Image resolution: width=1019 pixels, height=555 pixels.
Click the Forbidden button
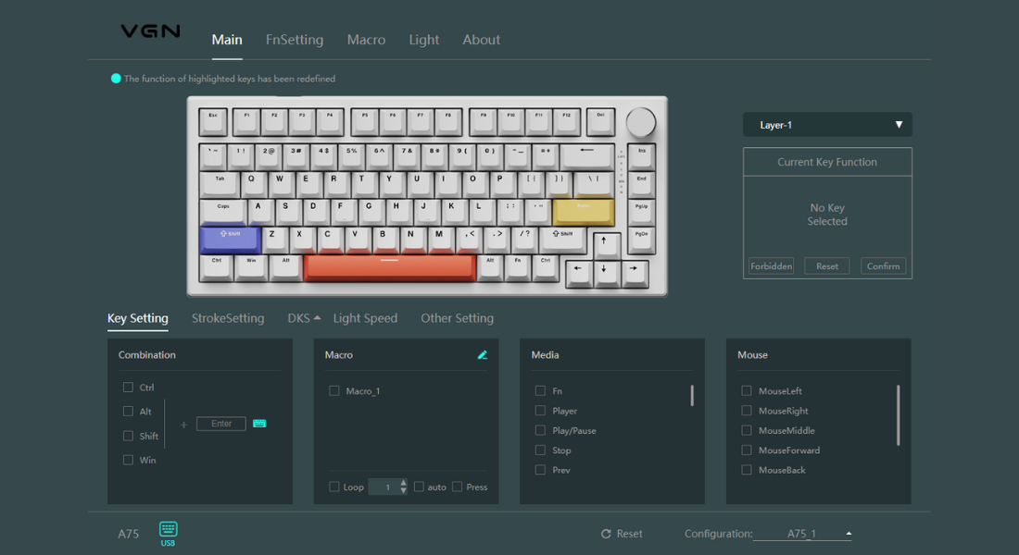771,265
